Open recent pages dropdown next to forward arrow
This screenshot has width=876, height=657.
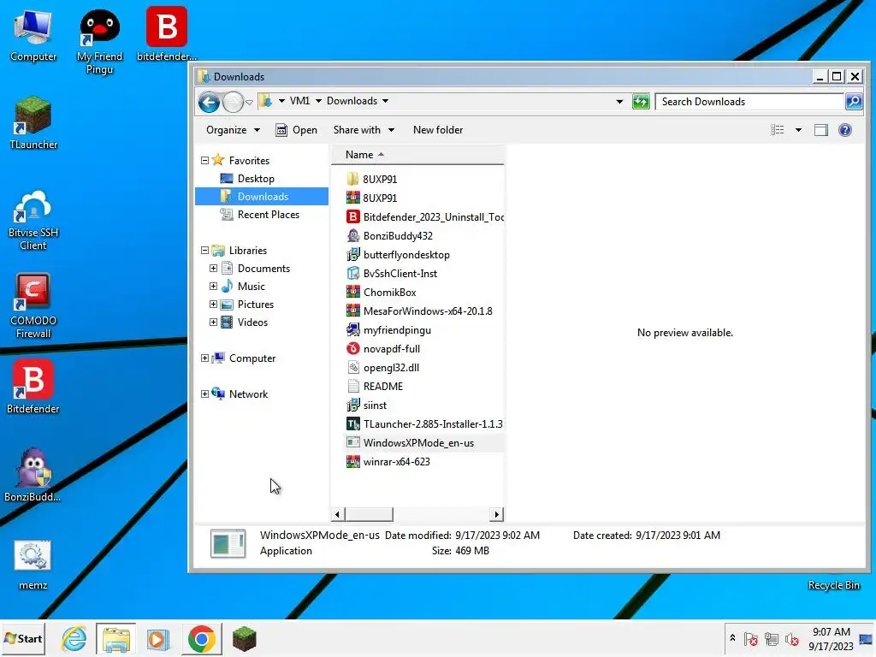249,103
